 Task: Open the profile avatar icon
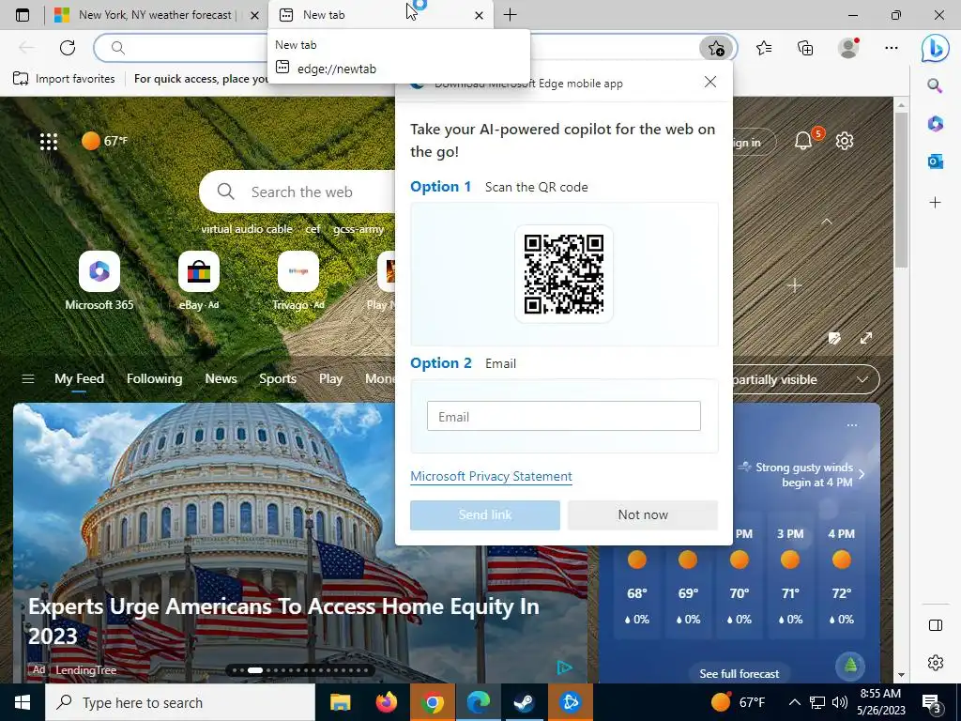tap(848, 47)
